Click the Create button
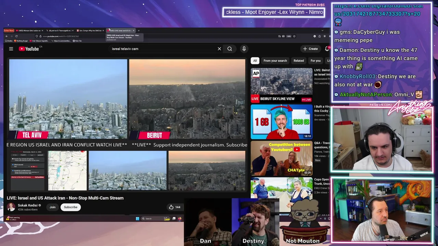438x246 pixels. click(x=310, y=49)
